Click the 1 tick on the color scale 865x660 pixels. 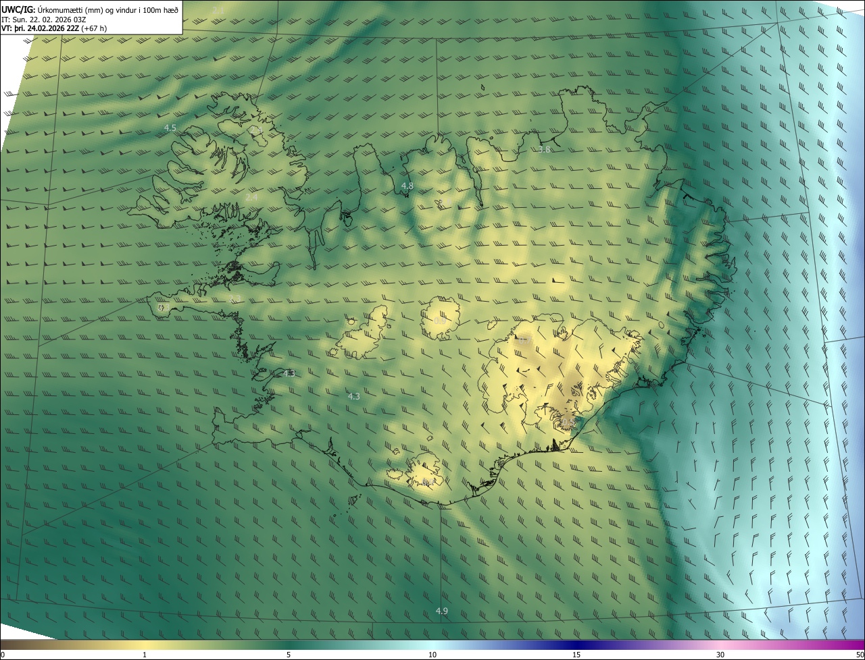point(145,655)
